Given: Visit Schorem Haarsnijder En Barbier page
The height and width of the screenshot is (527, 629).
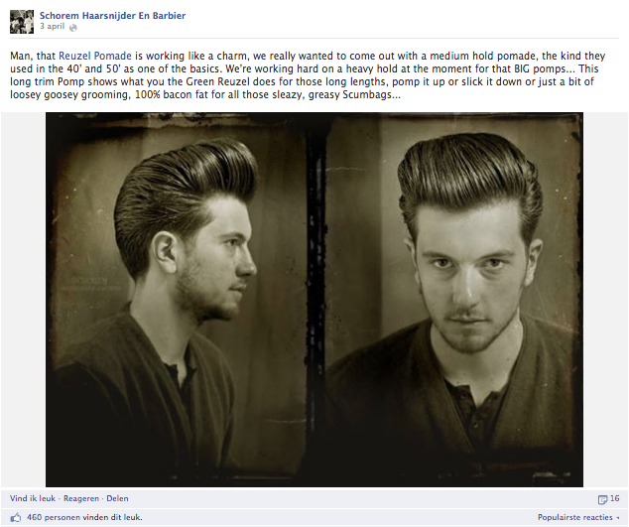Looking at the screenshot, I should pos(112,16).
